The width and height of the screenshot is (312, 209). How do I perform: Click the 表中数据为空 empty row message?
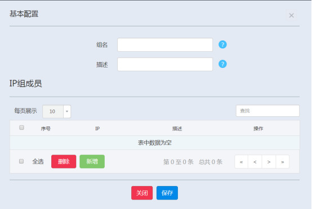click(x=155, y=143)
